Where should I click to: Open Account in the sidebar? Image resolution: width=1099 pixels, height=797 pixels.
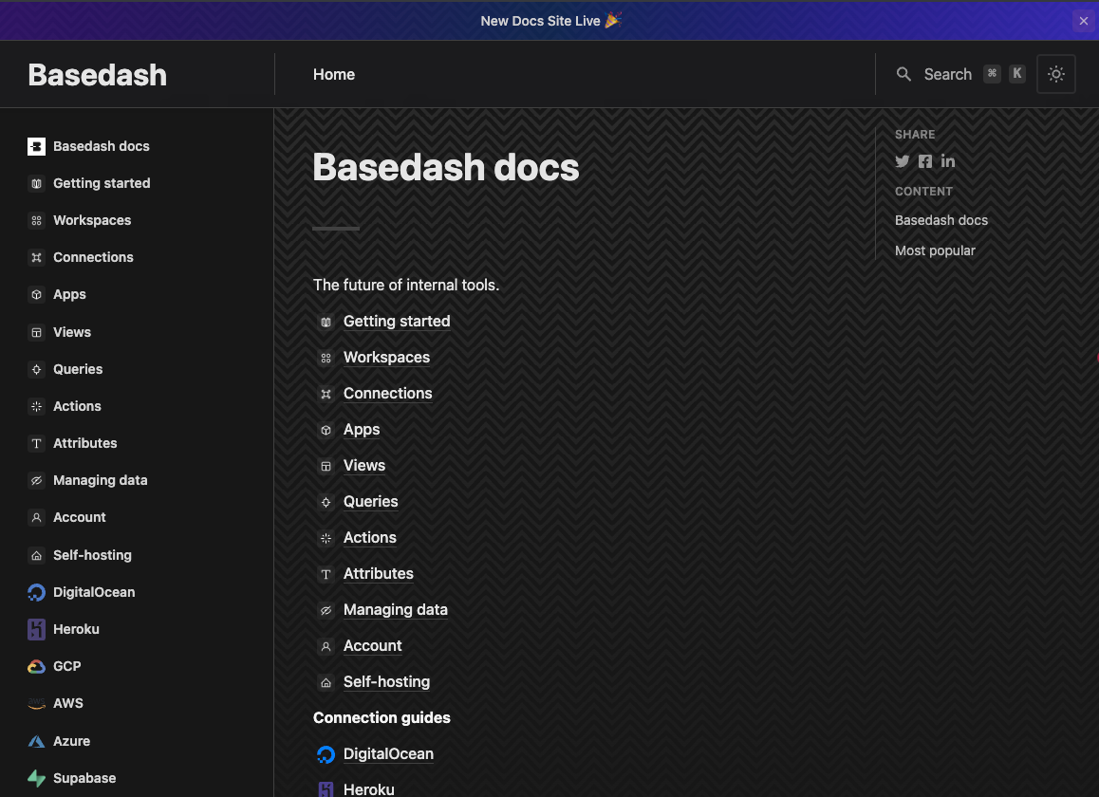point(79,517)
